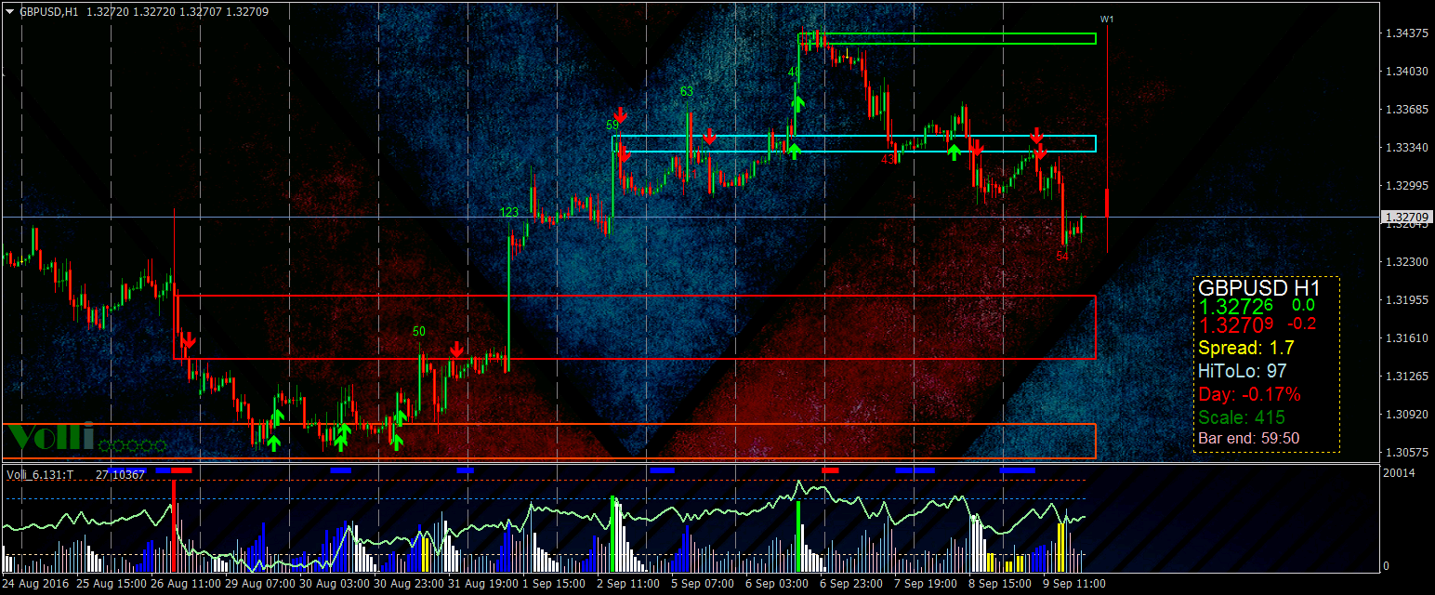Image resolution: width=1435 pixels, height=595 pixels.
Task: Open the chart menu triangle beside GBPUSD,H1
Action: pyautogui.click(x=9, y=11)
